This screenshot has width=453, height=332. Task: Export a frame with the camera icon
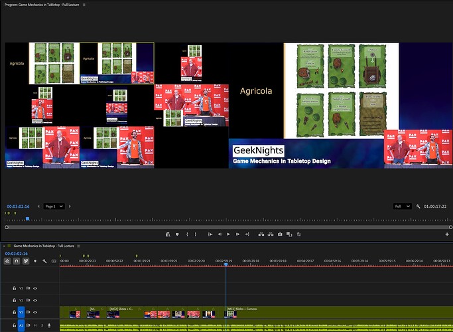(280, 234)
